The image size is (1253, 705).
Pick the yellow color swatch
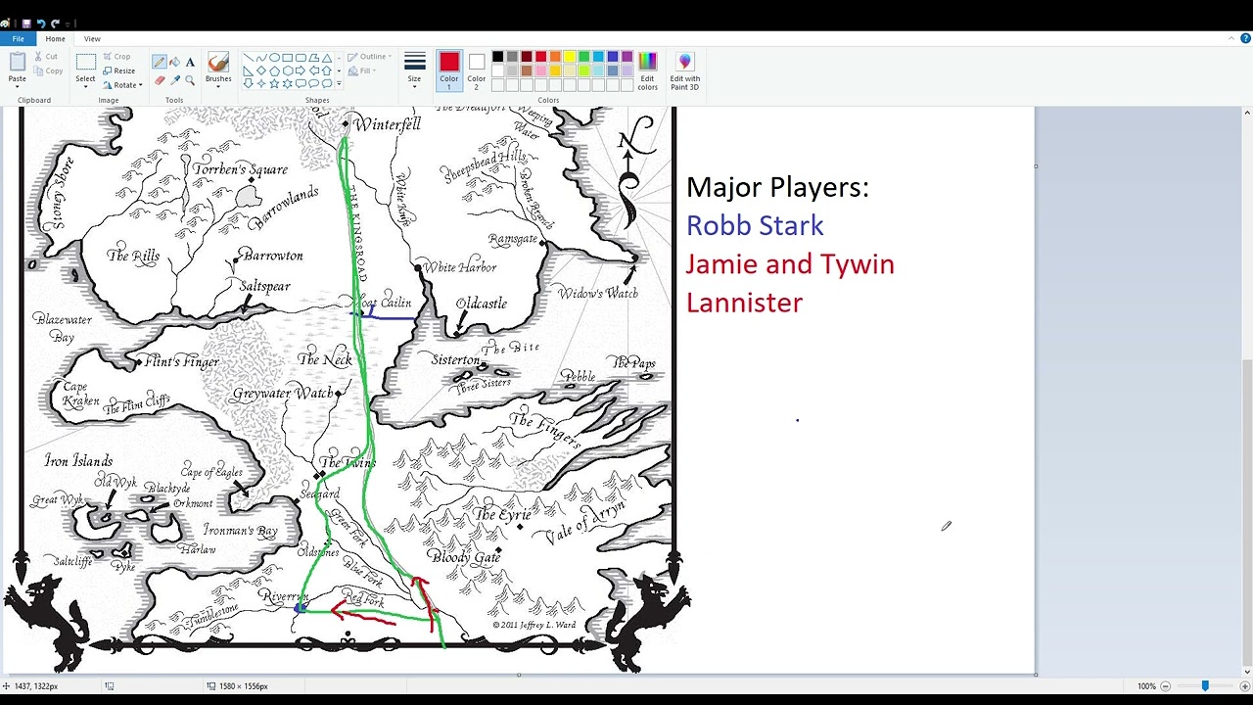point(570,57)
